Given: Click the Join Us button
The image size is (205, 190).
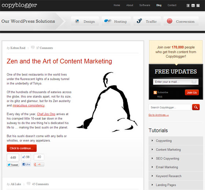Looking at the screenshot, I should pos(192,92).
